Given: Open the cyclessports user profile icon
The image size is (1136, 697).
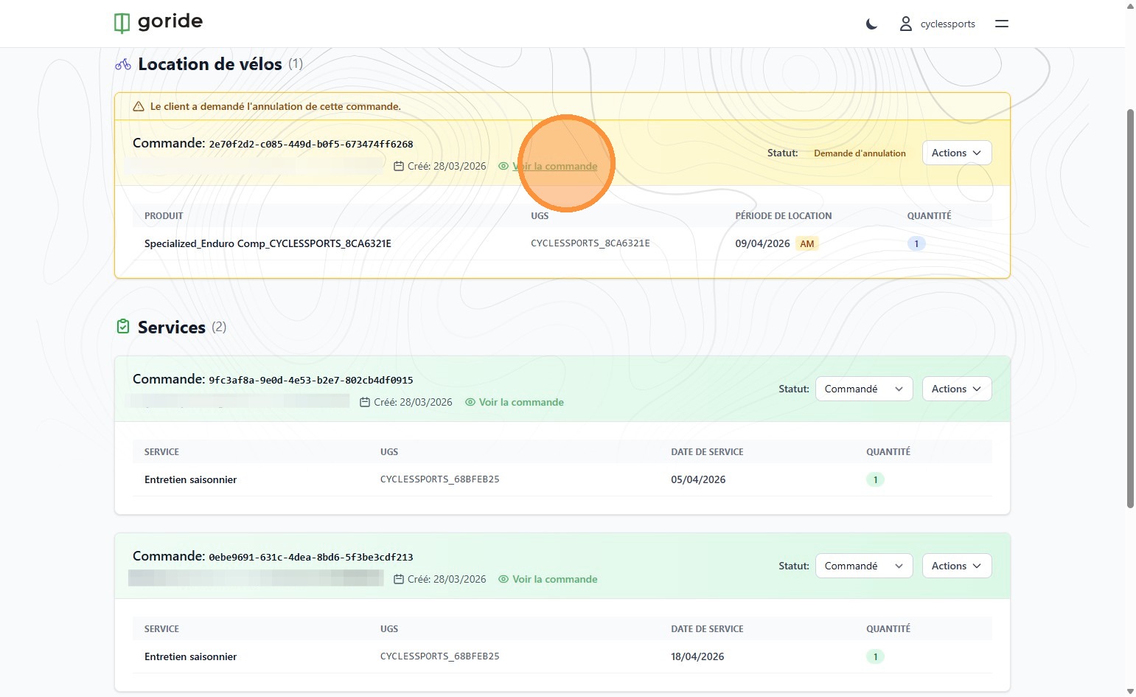Looking at the screenshot, I should click(905, 24).
